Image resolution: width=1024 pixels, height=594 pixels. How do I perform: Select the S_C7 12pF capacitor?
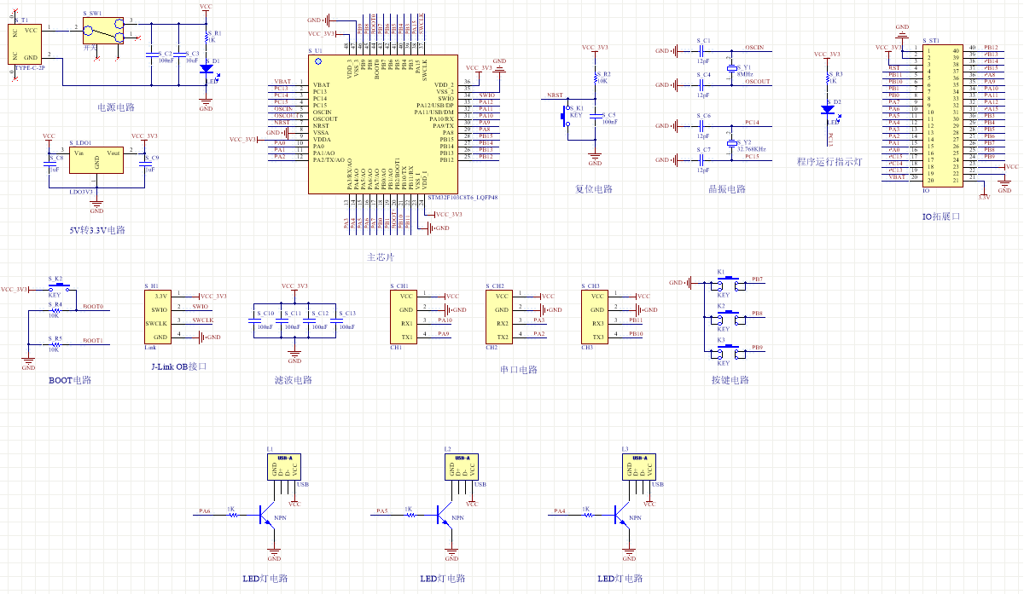[x=702, y=159]
